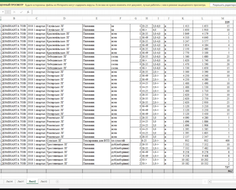Click the formula bar Enter checkmark icon

22,12
